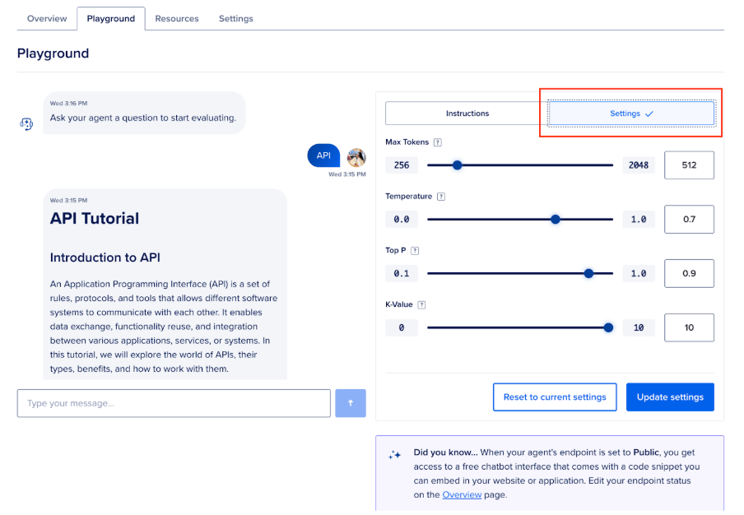Click the API Tutorial heading
Image resolution: width=744 pixels, height=515 pixels.
[x=95, y=218]
